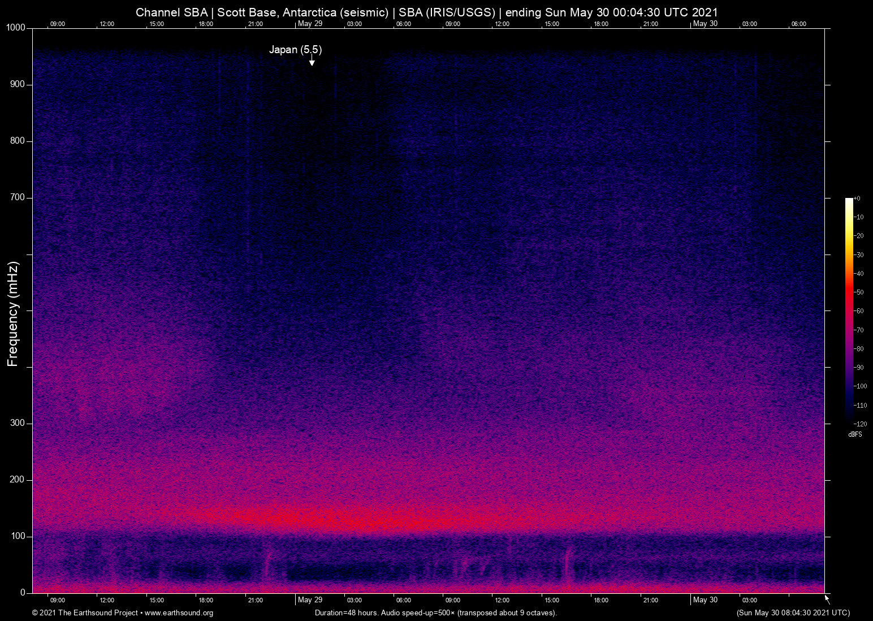Click the '(Sun May 30 08:04:30 2021 UTC)' timestamp
Image resolution: width=873 pixels, height=621 pixels.
(x=793, y=613)
